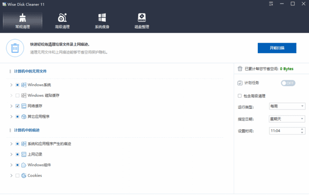
Task: Click the 网络缓存 browser icon
Action: pos(24,106)
